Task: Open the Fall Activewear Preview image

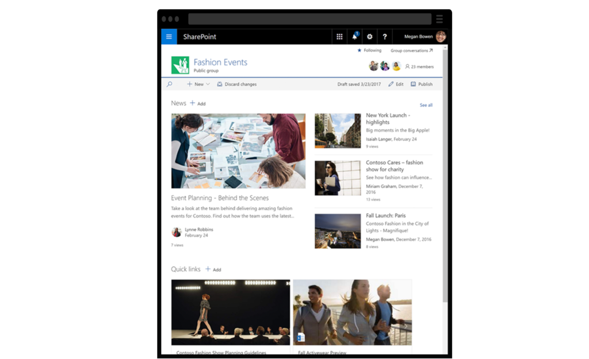Action: [353, 312]
